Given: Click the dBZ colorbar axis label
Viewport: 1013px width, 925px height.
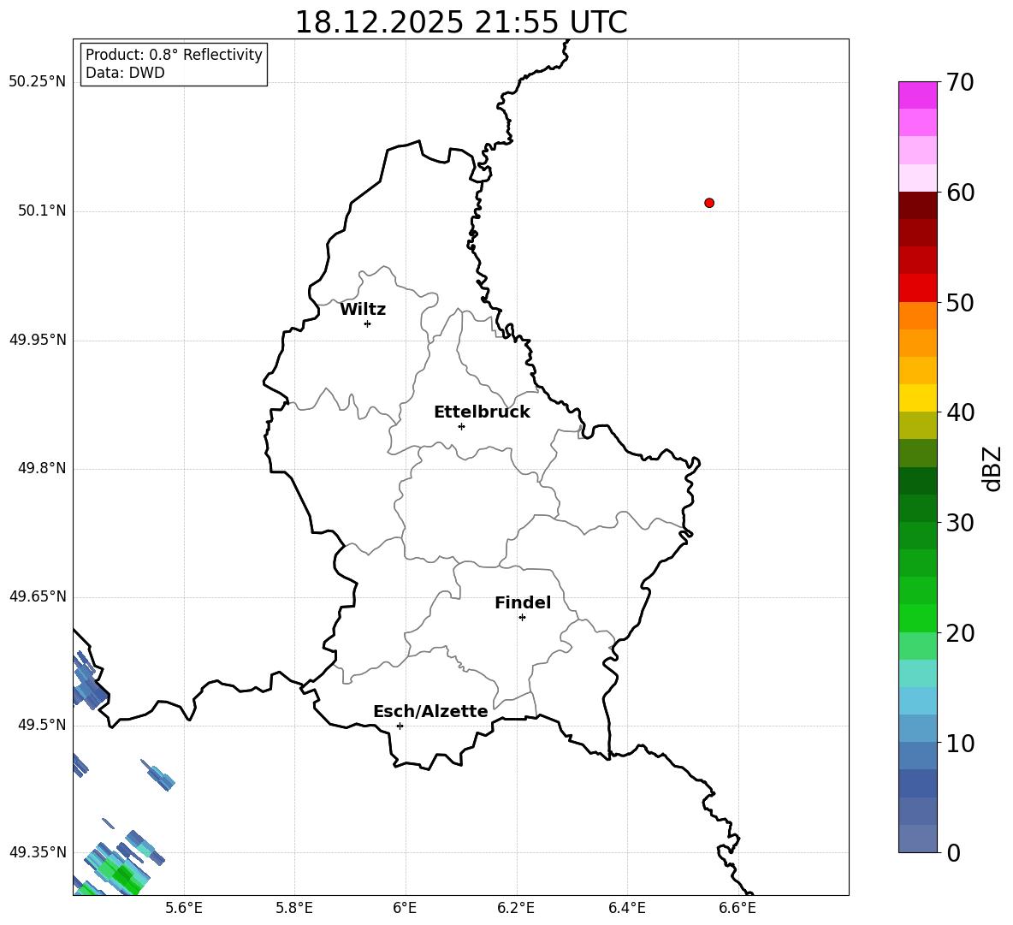Looking at the screenshot, I should point(993,468).
